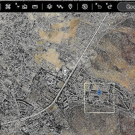Click the undo arrow in the toolbar
Screen dimensions: 135x135
coord(100,7)
